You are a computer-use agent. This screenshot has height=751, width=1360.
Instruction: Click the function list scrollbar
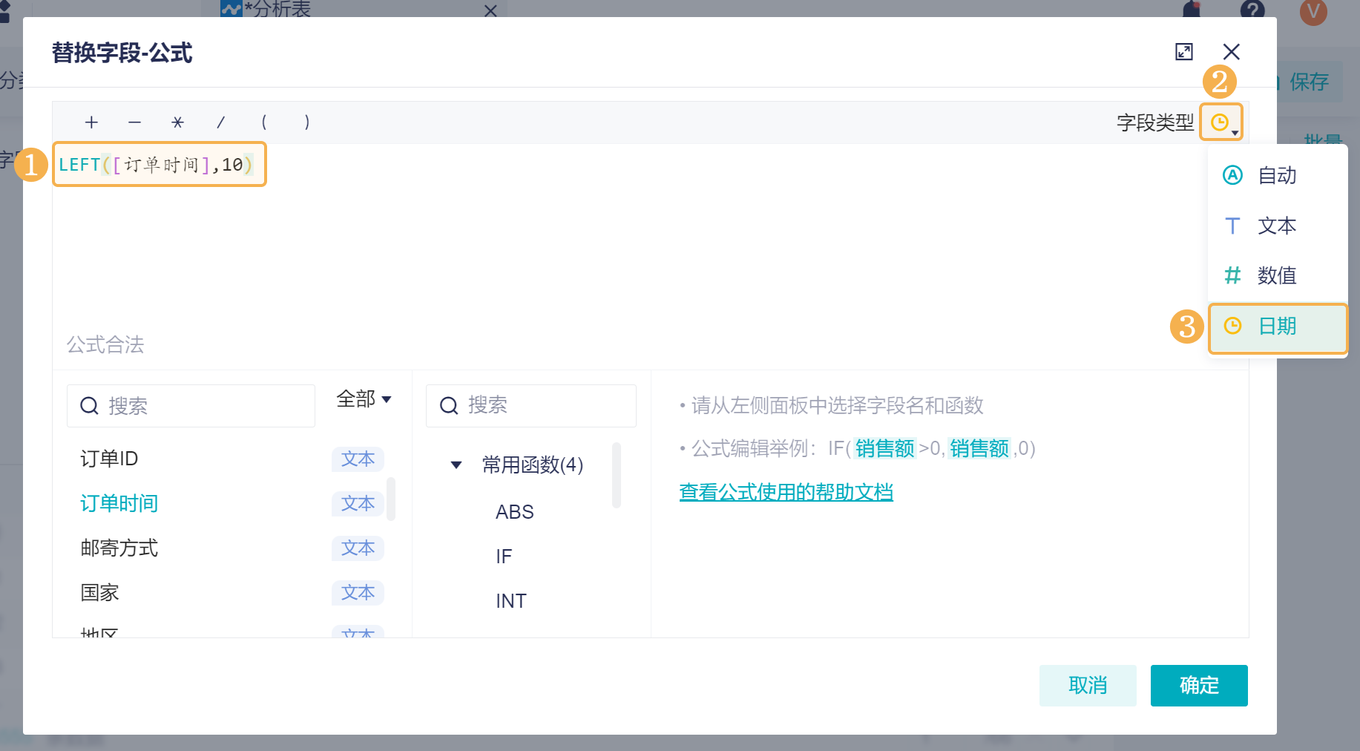pyautogui.click(x=616, y=475)
